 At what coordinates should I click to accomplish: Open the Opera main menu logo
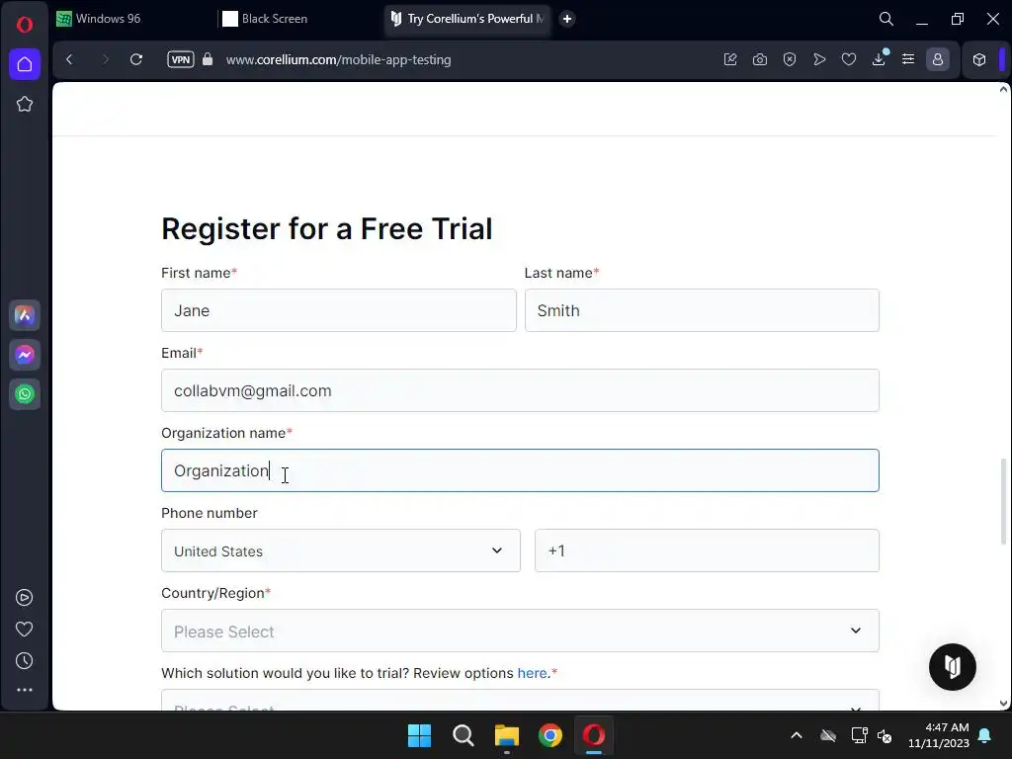[25, 25]
